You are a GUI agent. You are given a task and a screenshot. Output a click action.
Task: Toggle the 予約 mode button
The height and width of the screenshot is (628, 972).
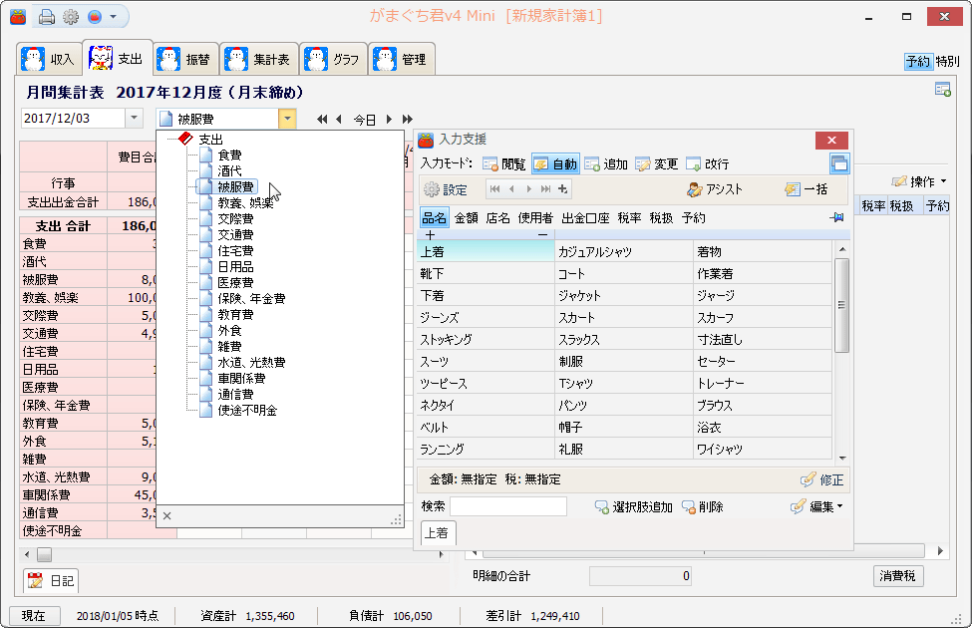click(x=918, y=62)
